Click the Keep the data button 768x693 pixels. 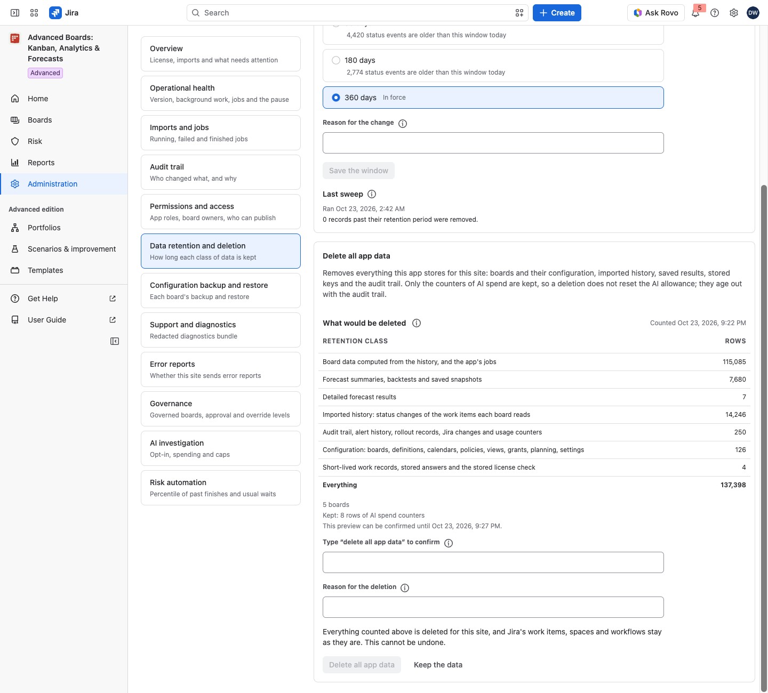(438, 665)
